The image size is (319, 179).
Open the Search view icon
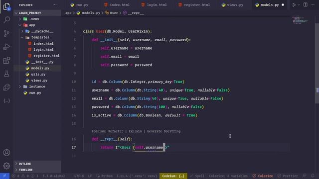[x=6, y=20]
